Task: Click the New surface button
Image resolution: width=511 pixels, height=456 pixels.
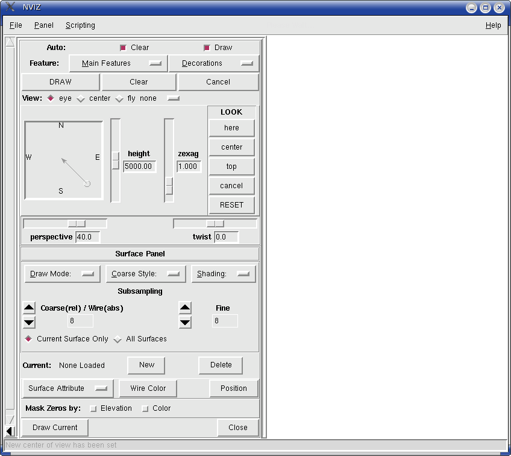Action: point(146,365)
